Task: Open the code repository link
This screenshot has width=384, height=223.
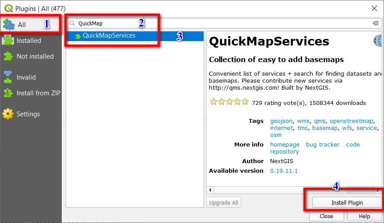Action: [x=352, y=144]
